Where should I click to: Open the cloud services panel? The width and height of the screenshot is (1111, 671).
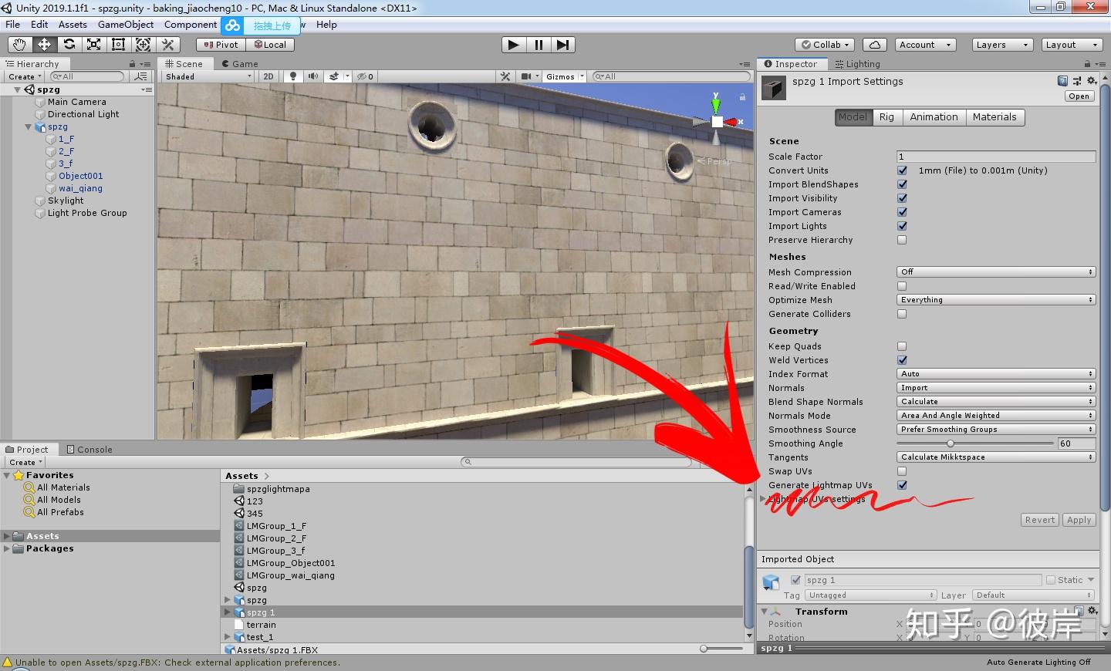tap(874, 45)
